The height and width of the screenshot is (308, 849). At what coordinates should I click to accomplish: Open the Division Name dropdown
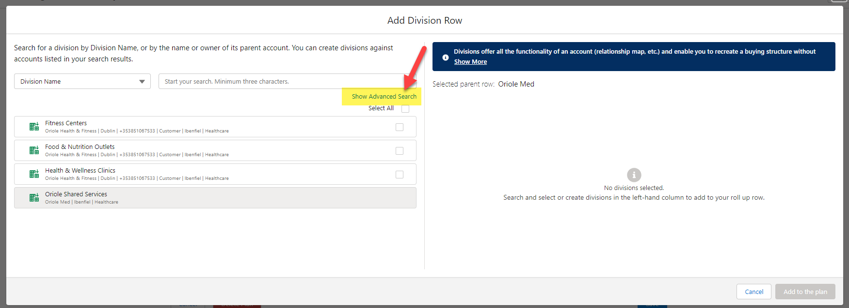point(82,81)
